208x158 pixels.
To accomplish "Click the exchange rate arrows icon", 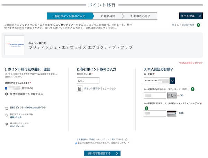I will [x=7, y=109].
